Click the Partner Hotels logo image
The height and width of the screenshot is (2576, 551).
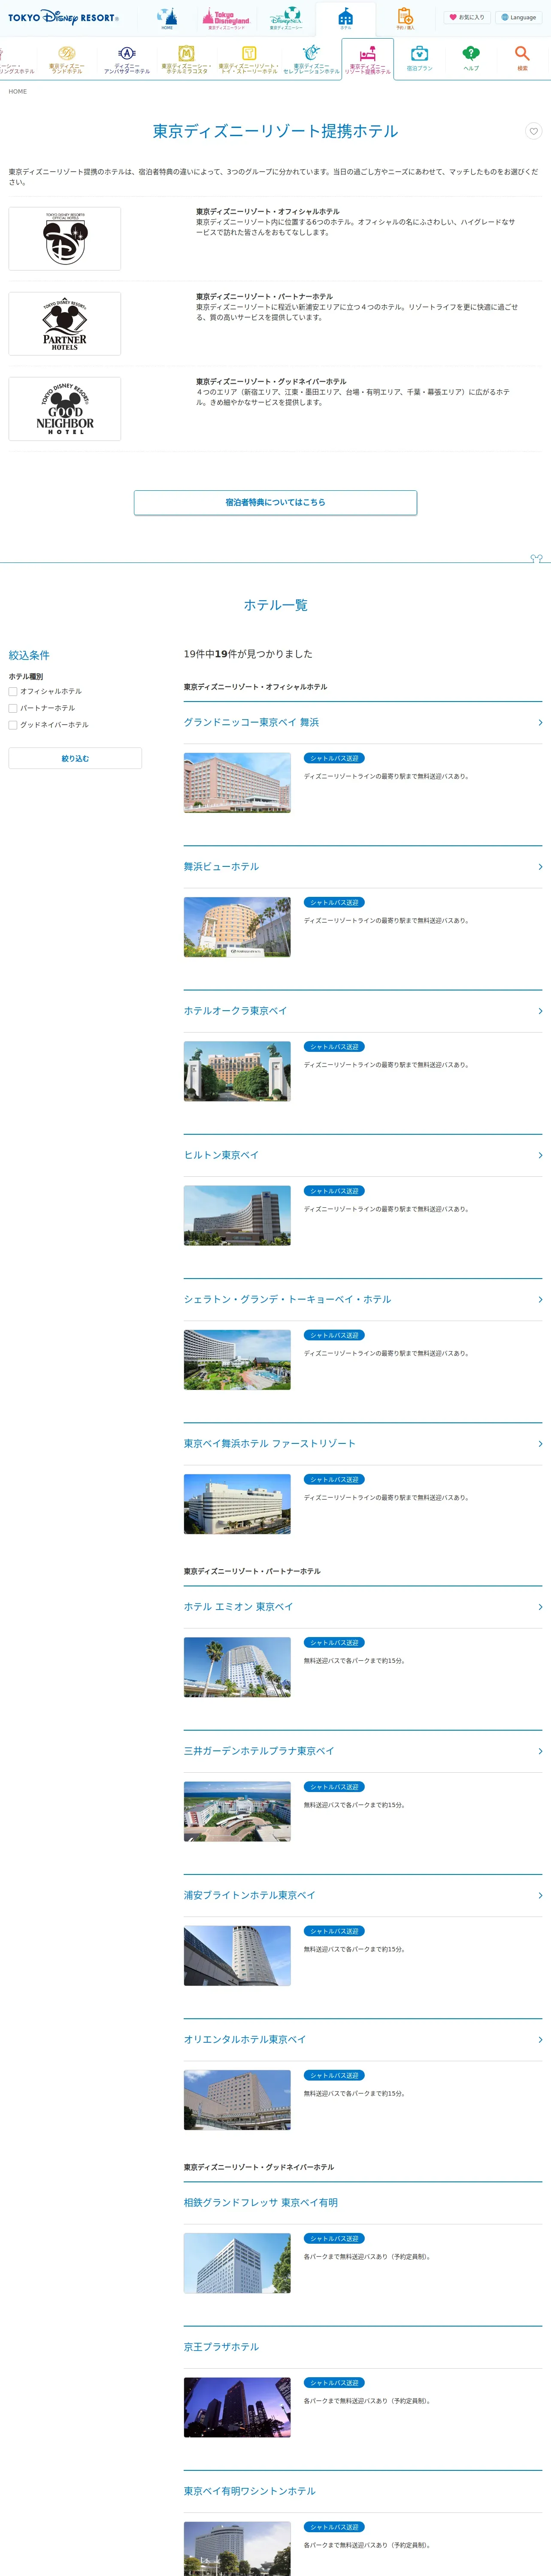(x=65, y=324)
